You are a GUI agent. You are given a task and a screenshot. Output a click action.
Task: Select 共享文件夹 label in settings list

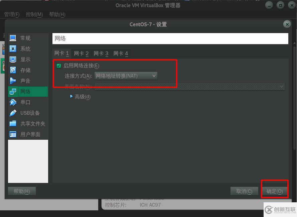(33, 124)
